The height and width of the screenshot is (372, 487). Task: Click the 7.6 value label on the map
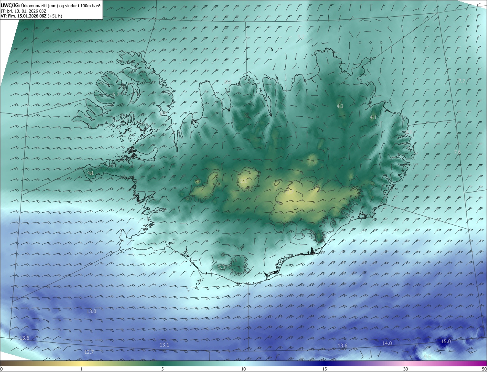click(x=457, y=152)
